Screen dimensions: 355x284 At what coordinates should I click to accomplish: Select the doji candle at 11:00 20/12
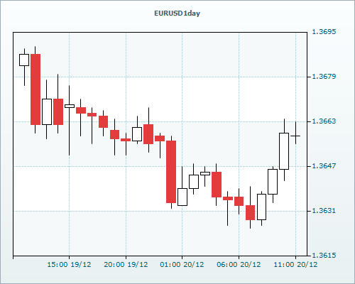coord(295,136)
